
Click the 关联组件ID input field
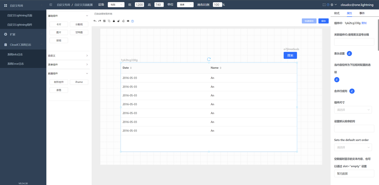pyautogui.click(x=354, y=42)
